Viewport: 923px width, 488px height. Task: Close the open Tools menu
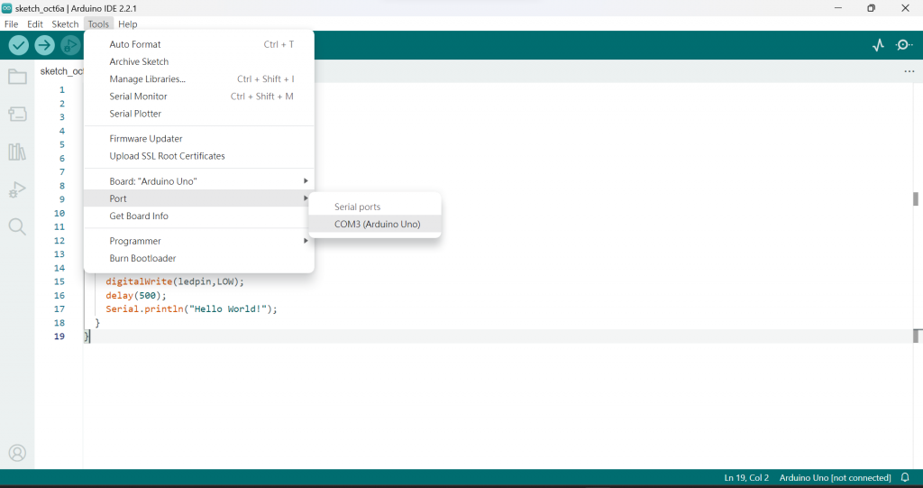[x=98, y=24]
